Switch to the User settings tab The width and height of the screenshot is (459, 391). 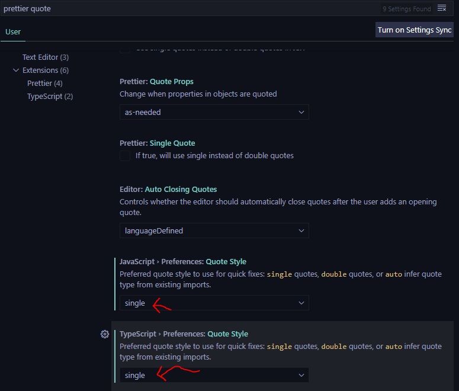click(13, 31)
